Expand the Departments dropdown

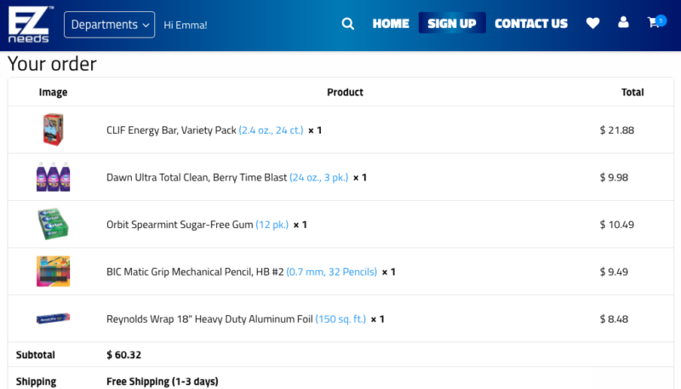(x=110, y=25)
